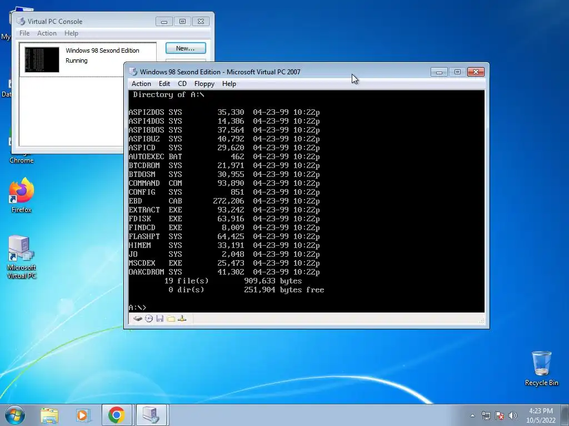Click the floppy disk status icon

pos(159,319)
